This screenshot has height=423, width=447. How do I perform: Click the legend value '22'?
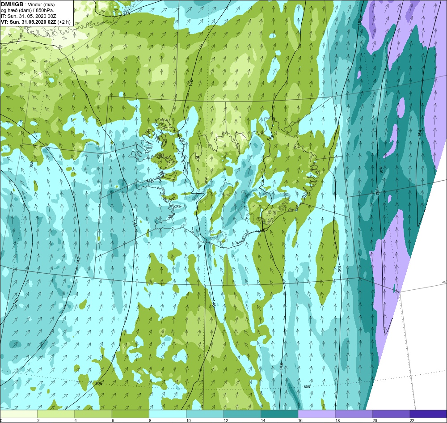pyautogui.click(x=412, y=420)
